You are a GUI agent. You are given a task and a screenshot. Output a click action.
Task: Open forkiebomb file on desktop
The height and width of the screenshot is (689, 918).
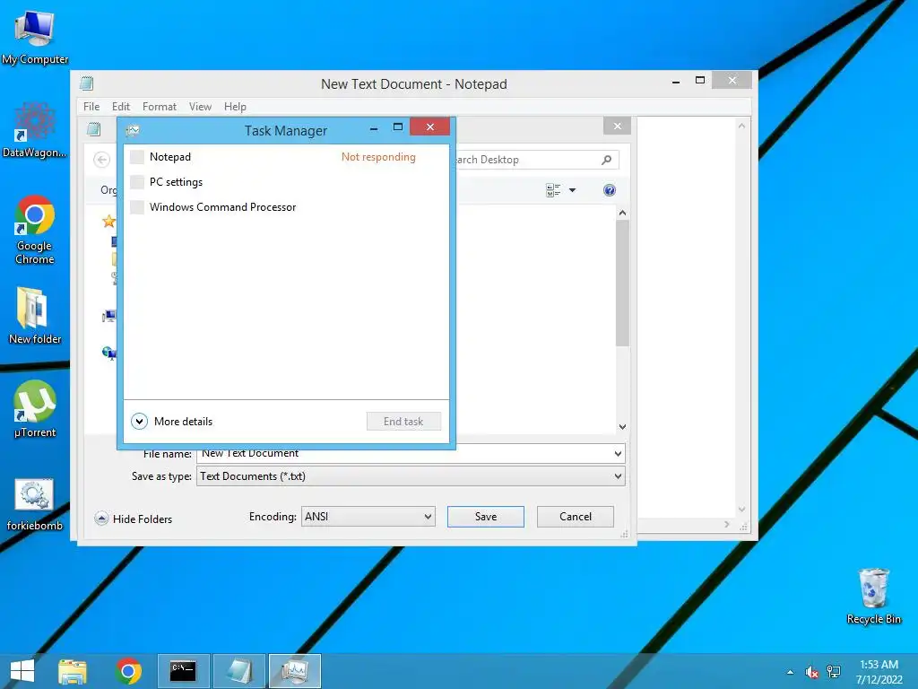pyautogui.click(x=35, y=504)
